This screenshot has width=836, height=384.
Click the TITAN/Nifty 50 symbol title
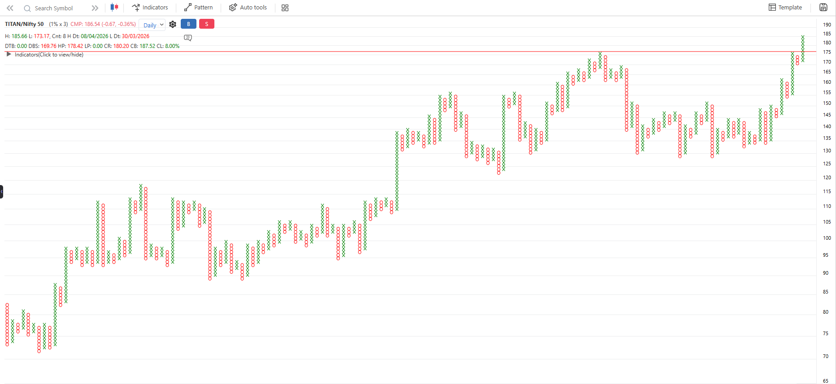25,24
